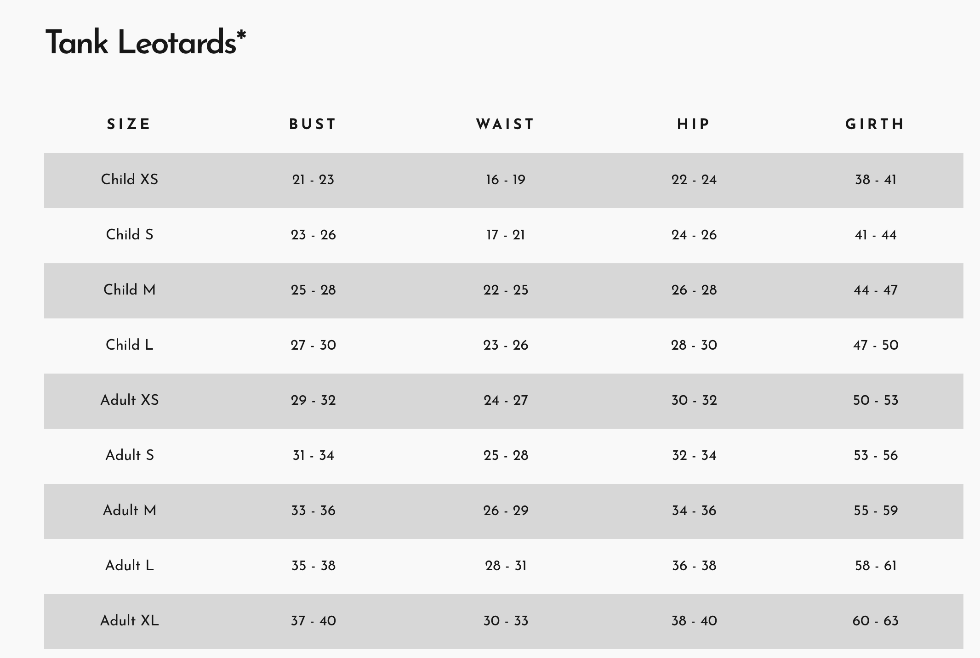Select the BUST column header
Viewport: 980px width, 658px height.
coord(313,125)
